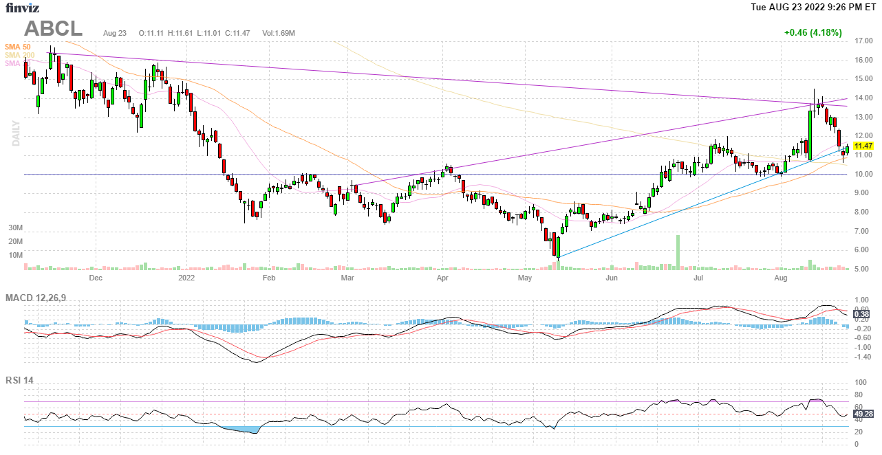
Task: Click the tallest green volume bar in June
Action: (x=678, y=252)
